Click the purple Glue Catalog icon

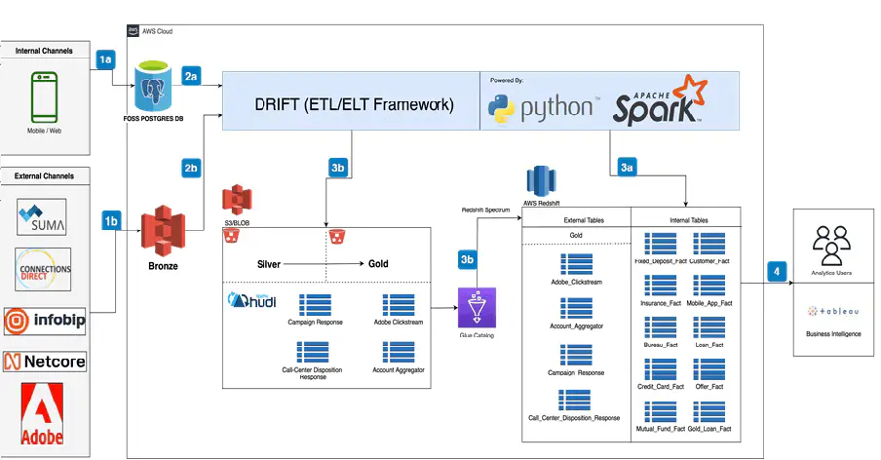(x=477, y=308)
